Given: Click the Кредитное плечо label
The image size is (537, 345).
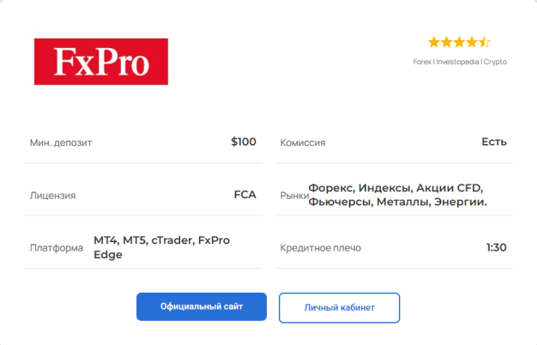Looking at the screenshot, I should click(321, 248).
